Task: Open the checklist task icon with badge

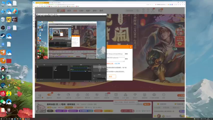Action: click(x=106, y=95)
